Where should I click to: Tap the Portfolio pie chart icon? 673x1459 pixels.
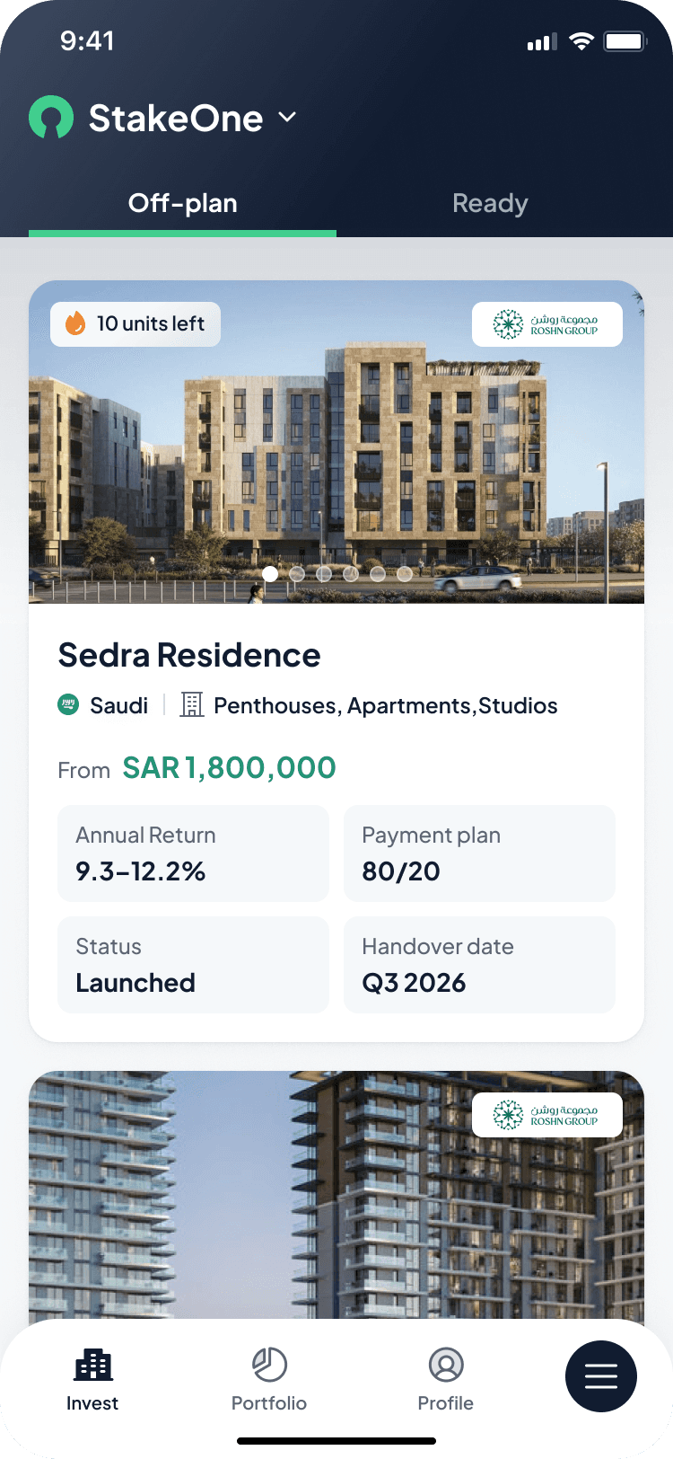269,1366
